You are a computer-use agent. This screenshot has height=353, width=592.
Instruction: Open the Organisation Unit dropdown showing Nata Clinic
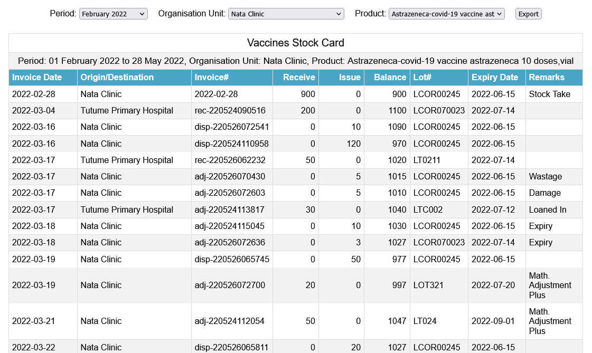coord(286,14)
